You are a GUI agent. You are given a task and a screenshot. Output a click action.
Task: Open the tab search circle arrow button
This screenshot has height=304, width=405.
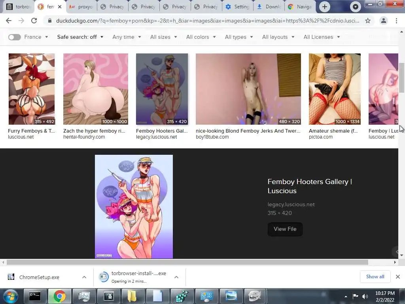(356, 7)
